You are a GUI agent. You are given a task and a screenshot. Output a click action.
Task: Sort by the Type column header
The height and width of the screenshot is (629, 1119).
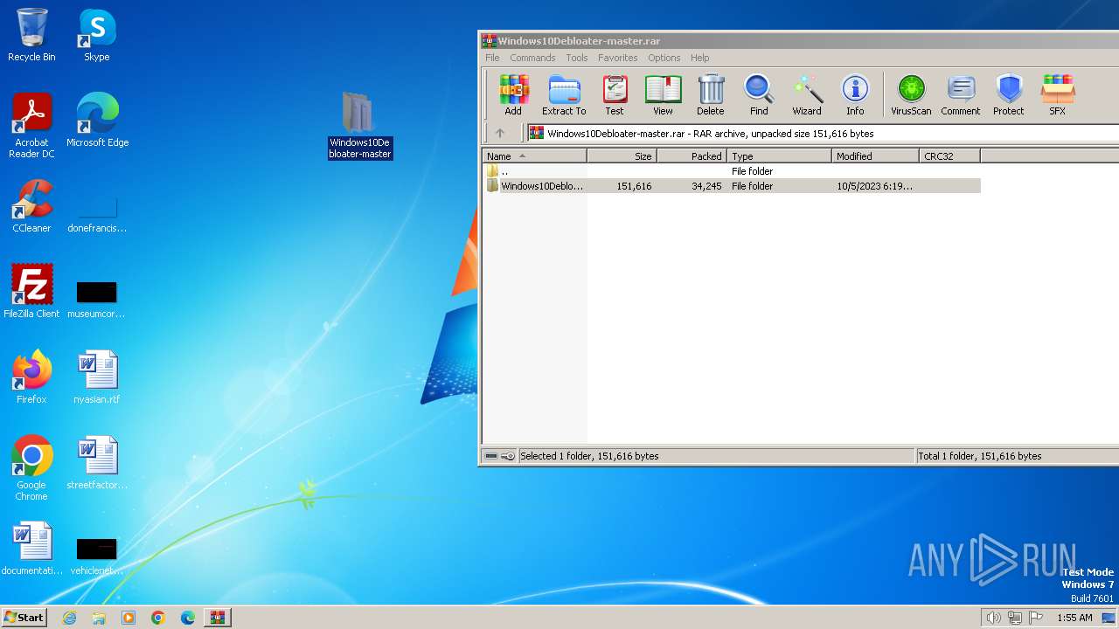(779, 156)
